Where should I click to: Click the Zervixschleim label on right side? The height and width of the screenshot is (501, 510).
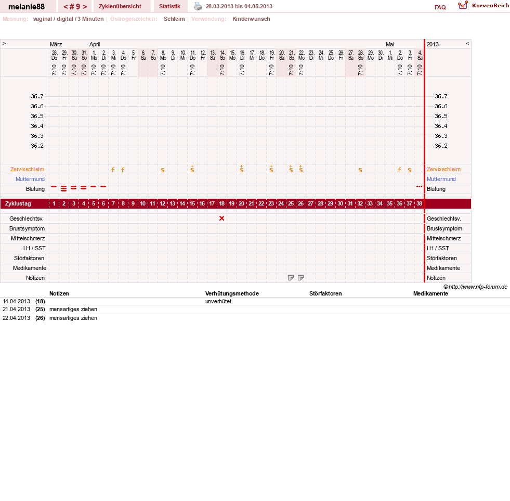tap(443, 169)
